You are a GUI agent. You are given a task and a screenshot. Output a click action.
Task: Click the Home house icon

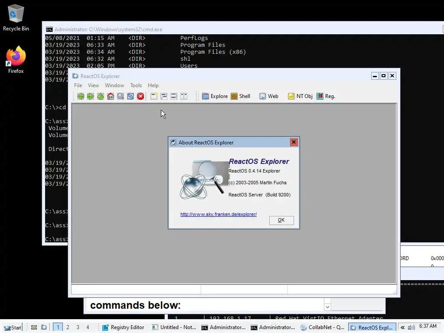click(x=111, y=96)
